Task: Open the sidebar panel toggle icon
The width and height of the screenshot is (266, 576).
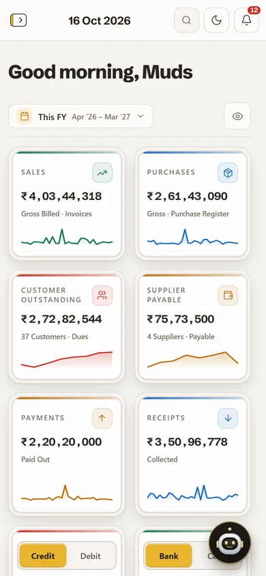Action: click(18, 20)
